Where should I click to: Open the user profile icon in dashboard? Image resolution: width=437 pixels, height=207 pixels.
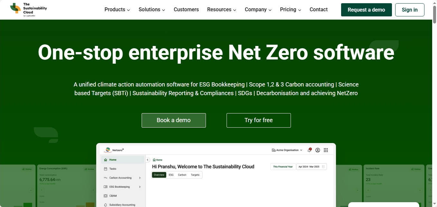pyautogui.click(x=318, y=150)
